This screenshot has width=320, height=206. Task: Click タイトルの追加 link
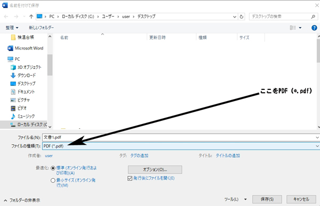point(228,155)
